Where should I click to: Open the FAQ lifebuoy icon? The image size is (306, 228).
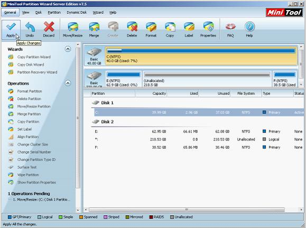(x=230, y=27)
